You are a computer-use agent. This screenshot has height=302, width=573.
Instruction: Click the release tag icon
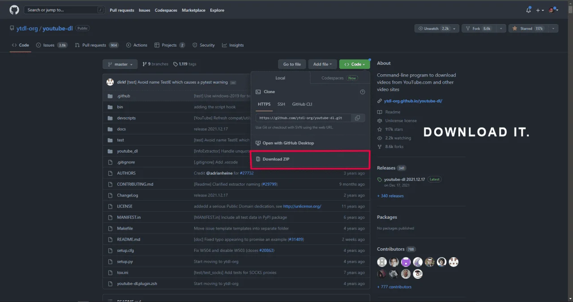point(380,180)
